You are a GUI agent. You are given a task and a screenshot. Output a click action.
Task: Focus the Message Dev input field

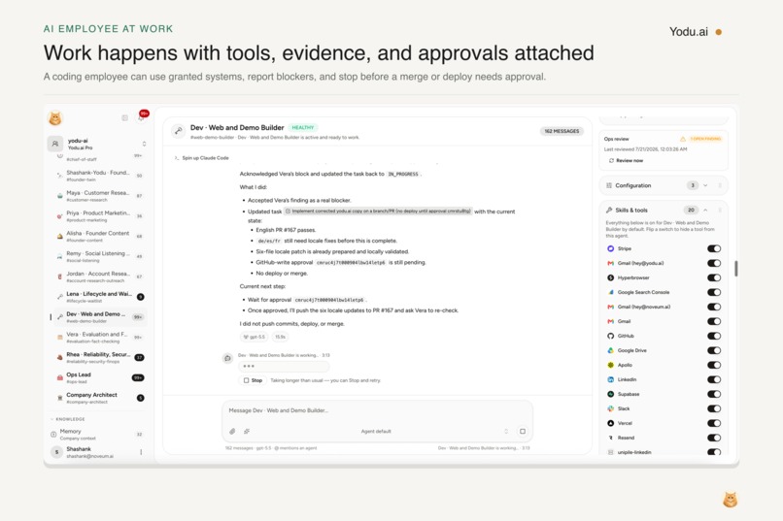click(x=377, y=410)
